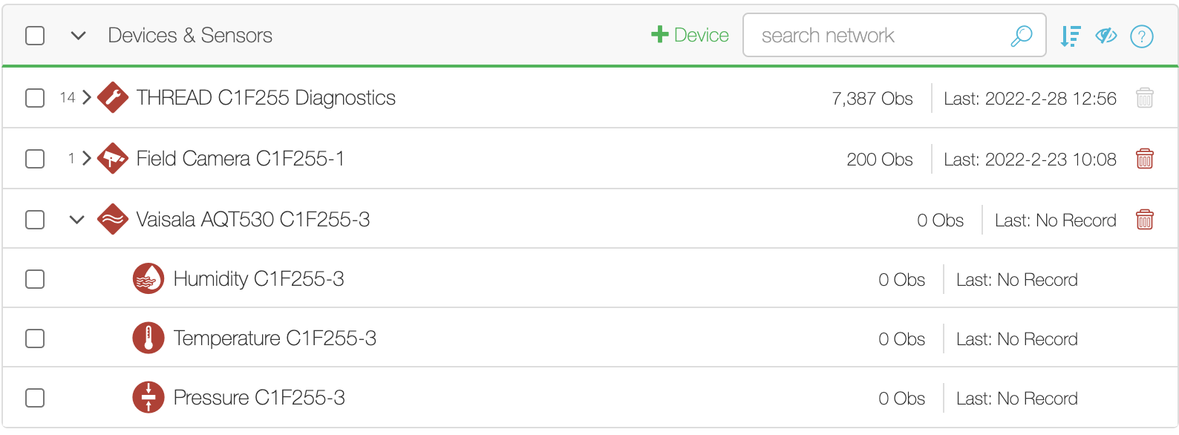This screenshot has width=1179, height=435.
Task: Toggle the hidden devices eye icon
Action: tap(1106, 36)
